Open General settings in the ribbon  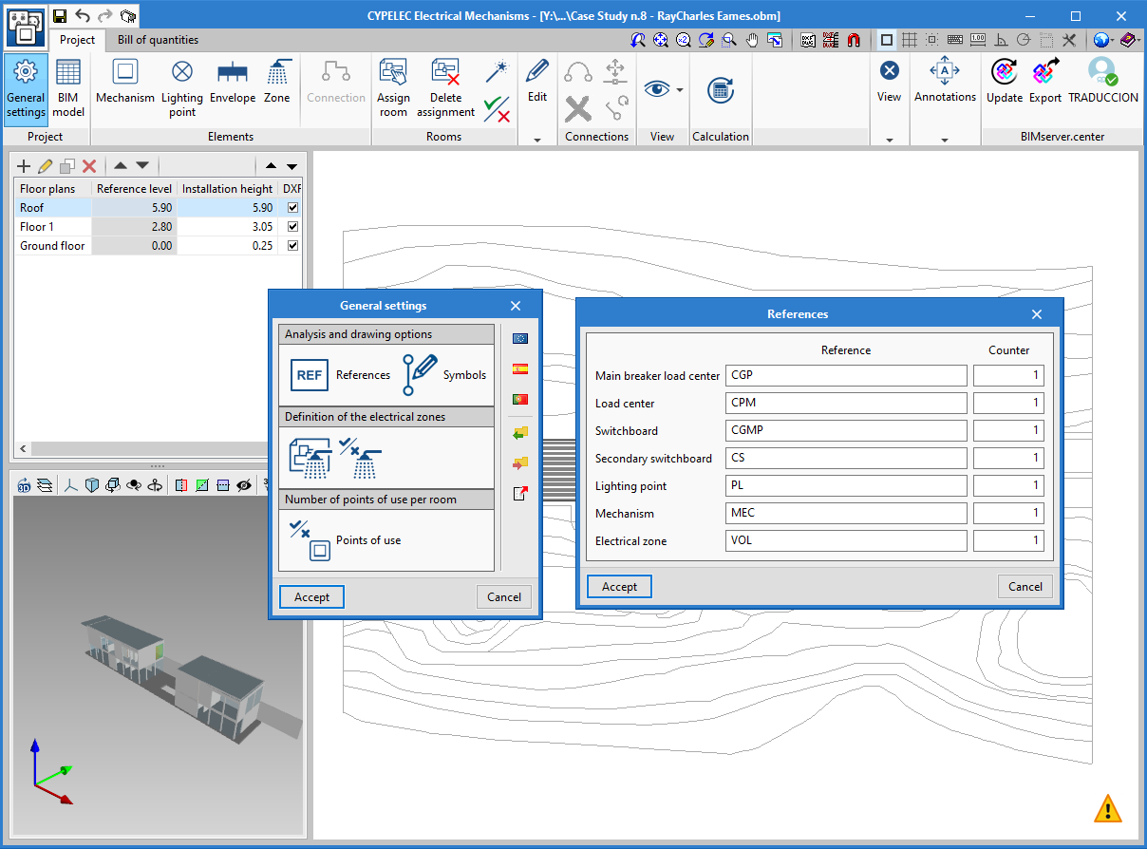(x=26, y=88)
